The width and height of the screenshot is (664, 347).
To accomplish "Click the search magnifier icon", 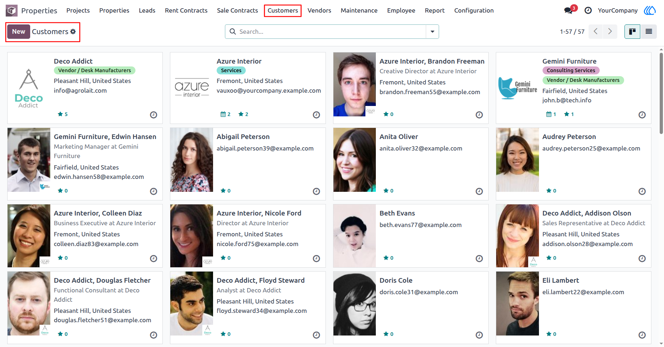I will (233, 32).
